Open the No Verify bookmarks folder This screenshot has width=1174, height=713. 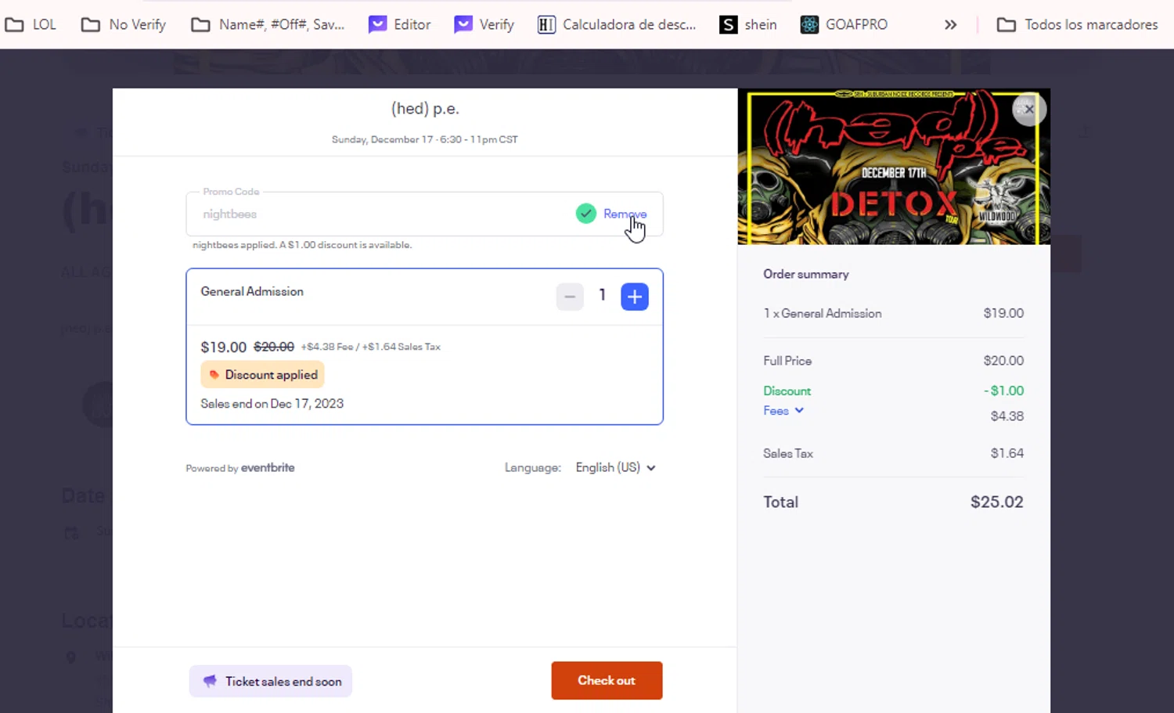(x=124, y=24)
